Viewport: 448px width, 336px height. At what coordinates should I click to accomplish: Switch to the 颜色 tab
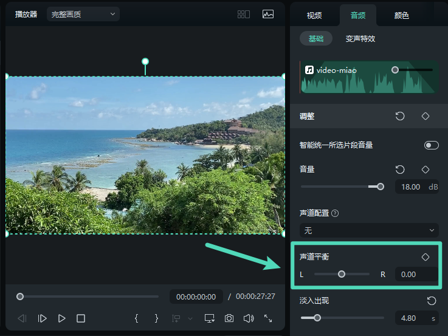[x=401, y=15]
